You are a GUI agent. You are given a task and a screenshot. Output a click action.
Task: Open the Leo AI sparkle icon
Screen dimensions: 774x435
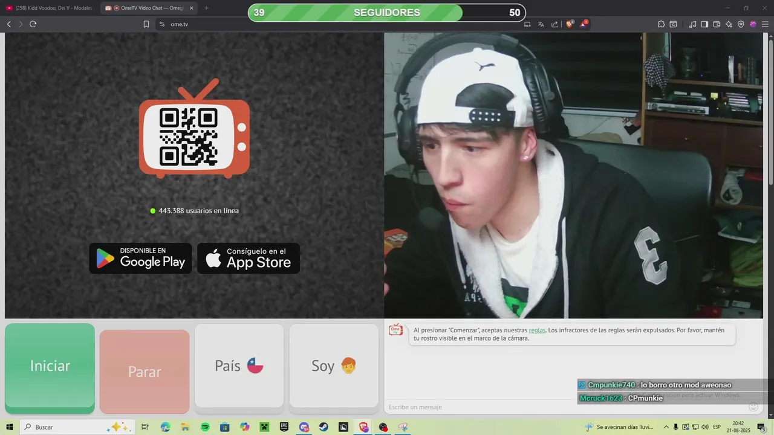[729, 24]
